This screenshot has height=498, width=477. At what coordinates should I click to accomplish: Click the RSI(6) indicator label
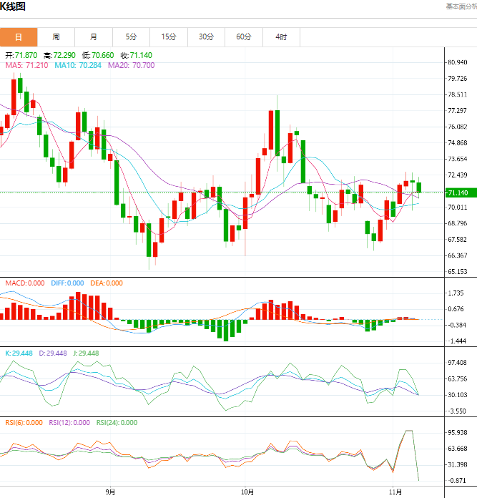(x=22, y=423)
